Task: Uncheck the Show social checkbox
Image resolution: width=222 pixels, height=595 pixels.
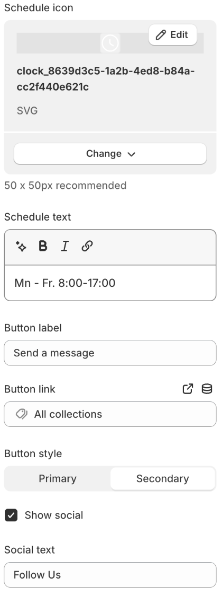Action: pyautogui.click(x=11, y=515)
